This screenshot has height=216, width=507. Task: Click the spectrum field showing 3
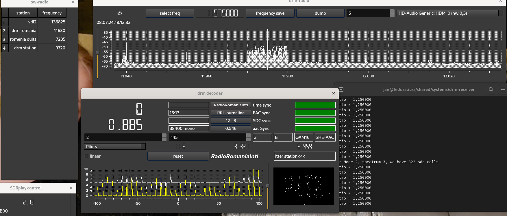point(262,137)
